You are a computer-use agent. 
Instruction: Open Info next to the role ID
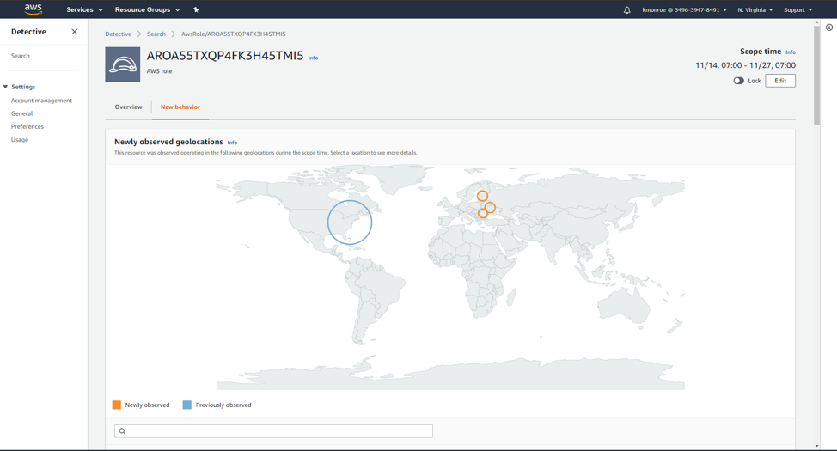point(313,58)
